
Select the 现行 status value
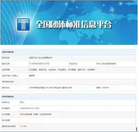point(22,102)
